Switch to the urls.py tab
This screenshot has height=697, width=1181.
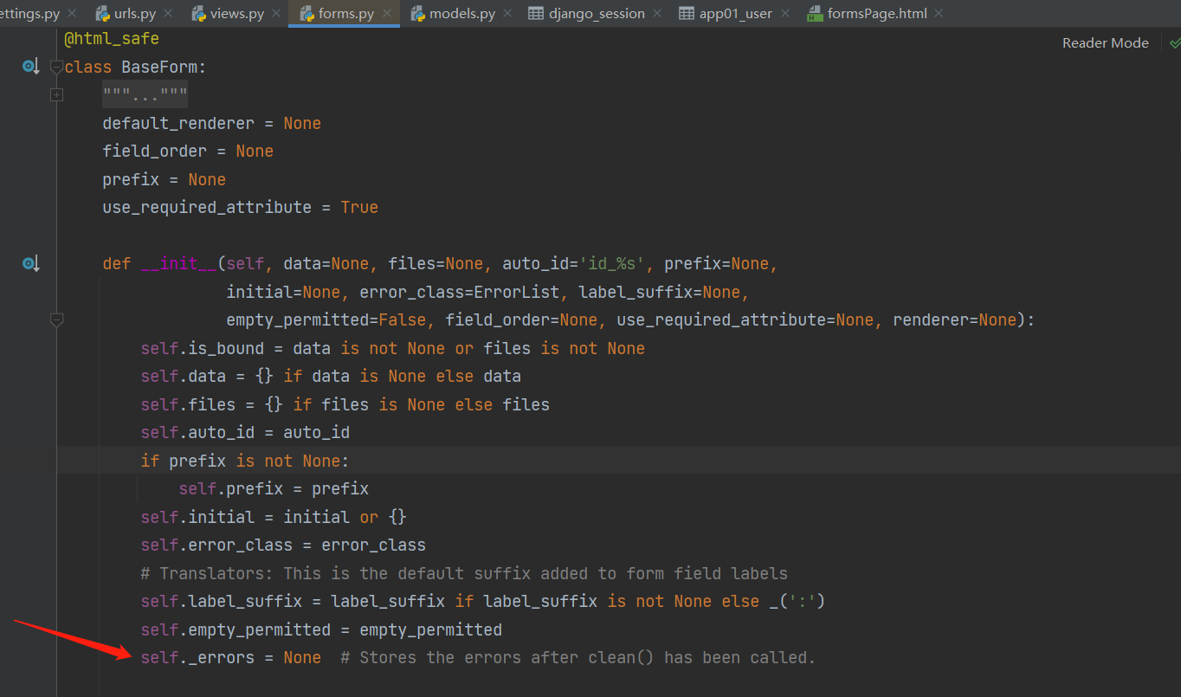tap(135, 13)
